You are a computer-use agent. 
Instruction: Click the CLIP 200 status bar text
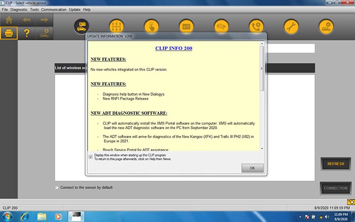10,208
